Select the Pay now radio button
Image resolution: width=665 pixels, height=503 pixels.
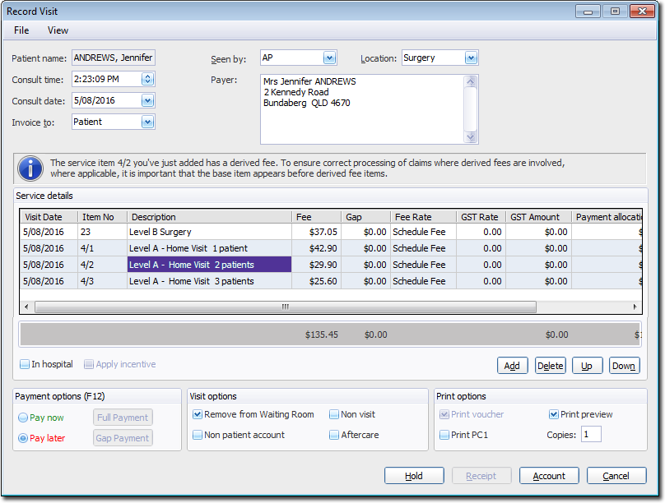click(x=22, y=418)
